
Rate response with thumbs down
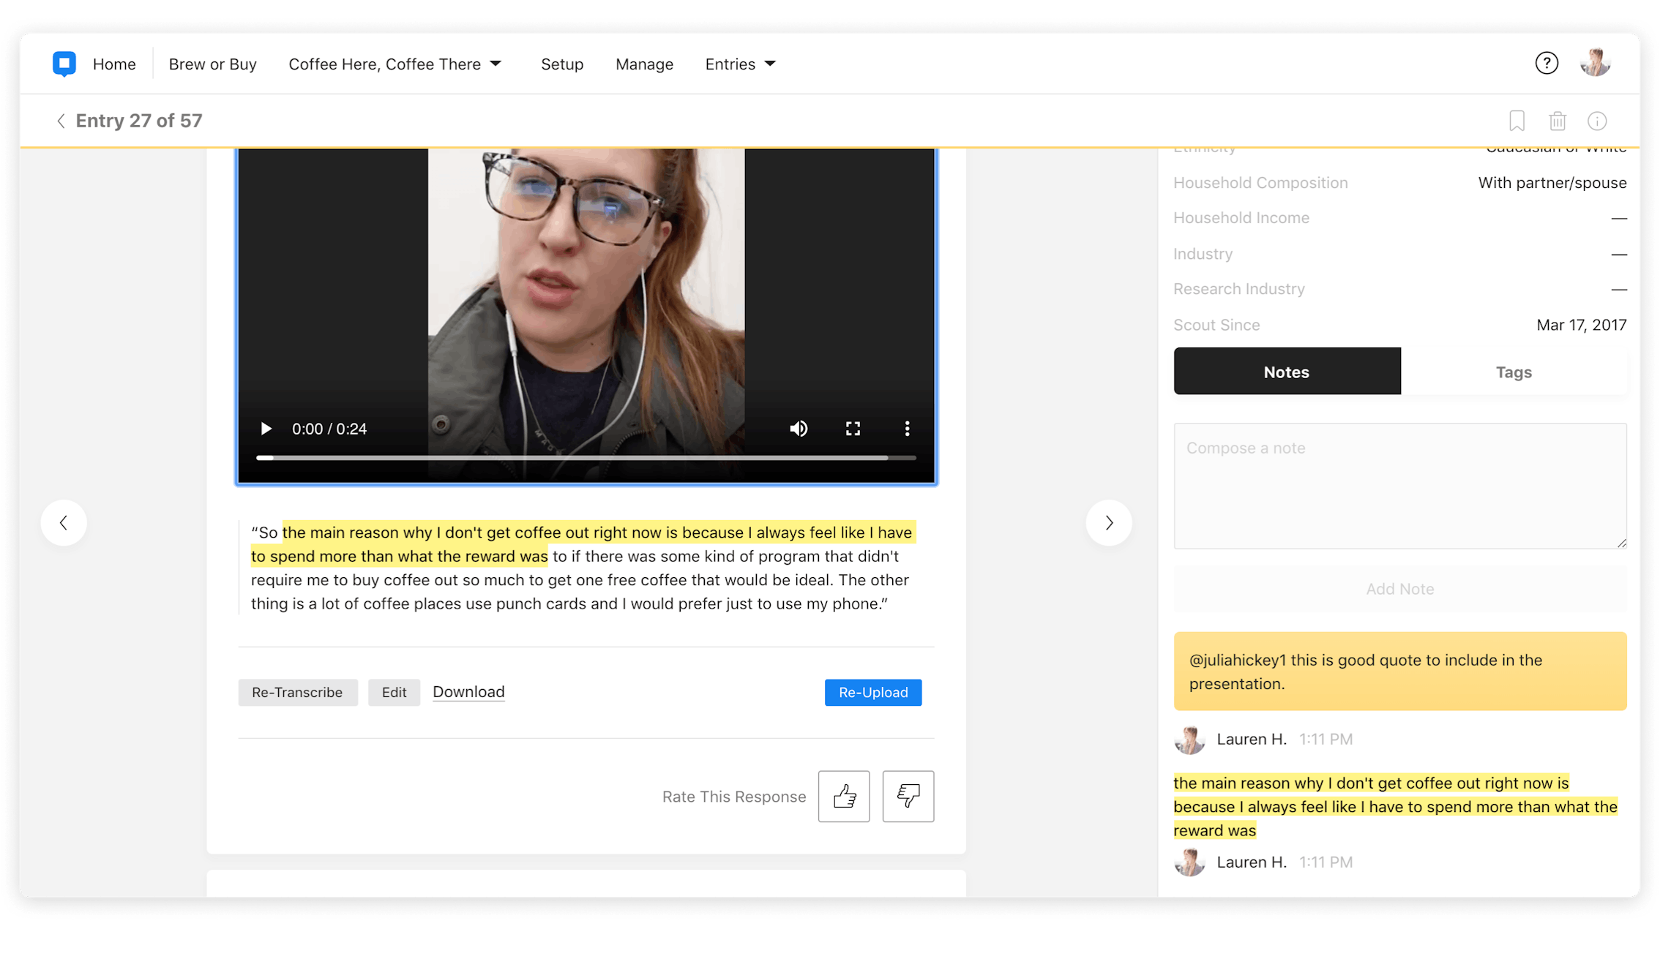point(908,796)
